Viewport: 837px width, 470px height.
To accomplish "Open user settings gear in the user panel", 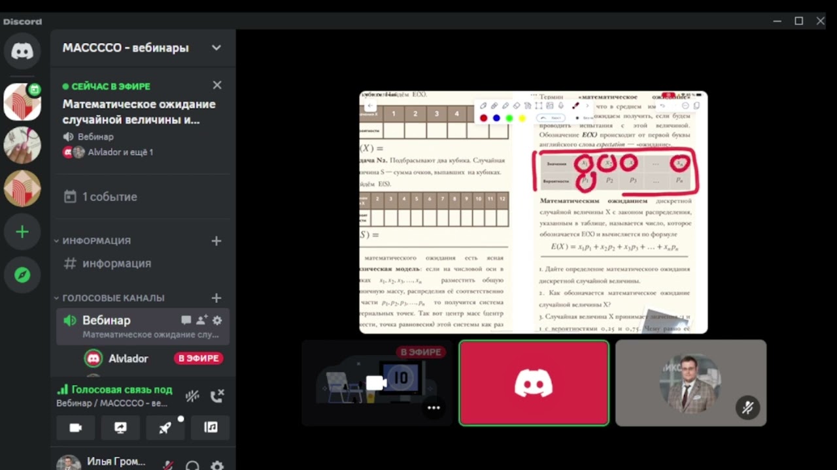I will click(x=217, y=465).
